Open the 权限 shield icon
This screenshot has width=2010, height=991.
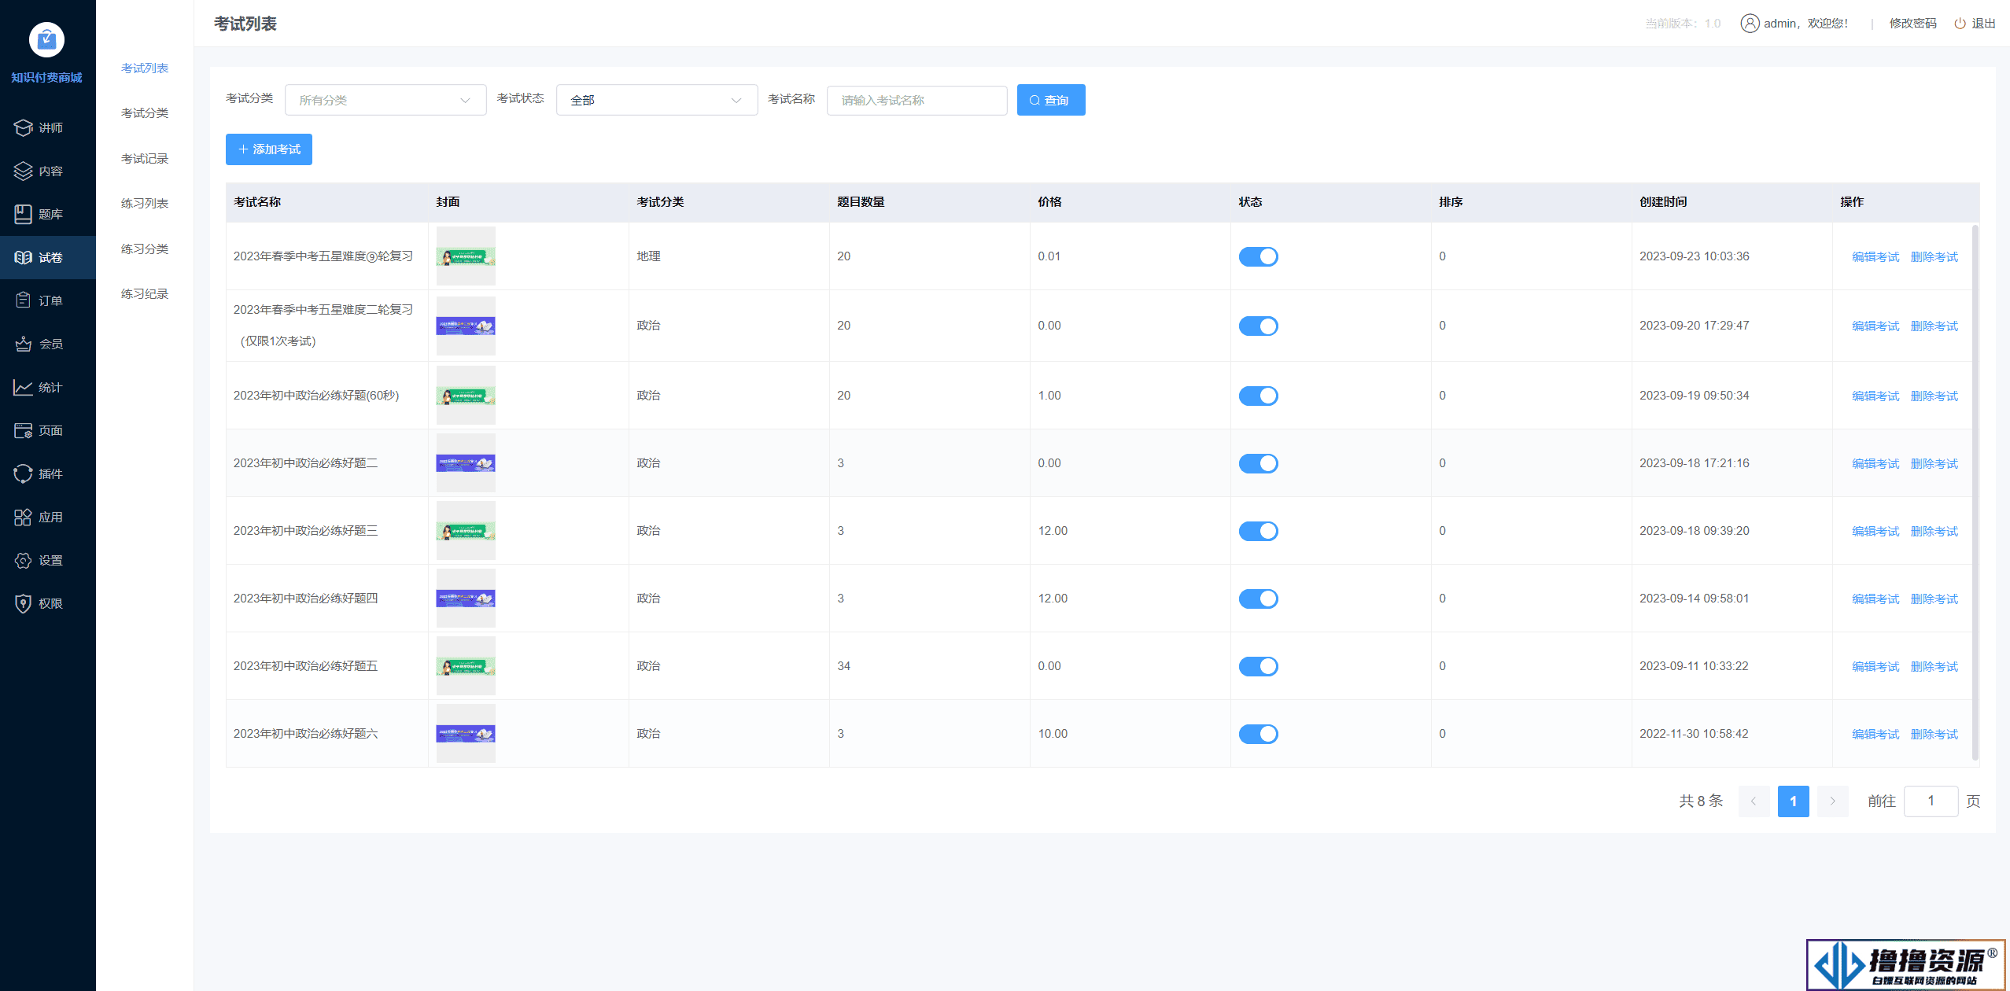coord(24,603)
